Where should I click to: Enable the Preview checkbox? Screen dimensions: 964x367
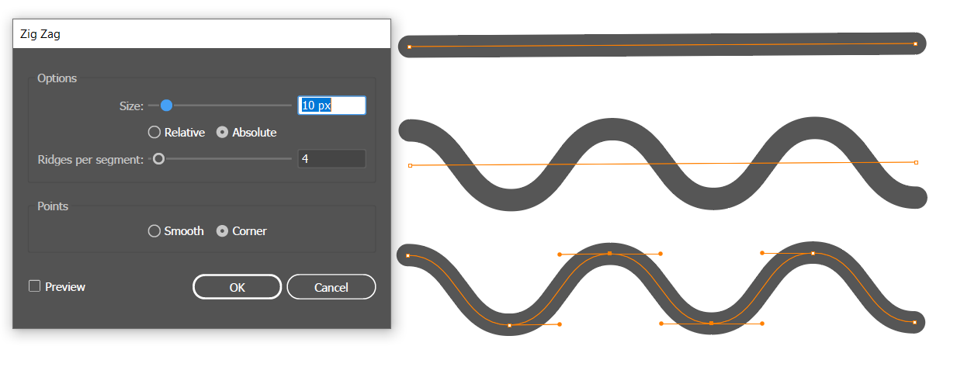coord(34,286)
